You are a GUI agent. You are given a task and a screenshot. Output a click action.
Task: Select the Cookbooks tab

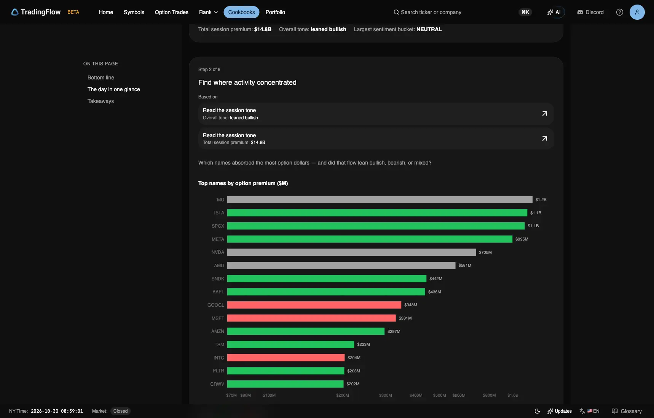241,12
